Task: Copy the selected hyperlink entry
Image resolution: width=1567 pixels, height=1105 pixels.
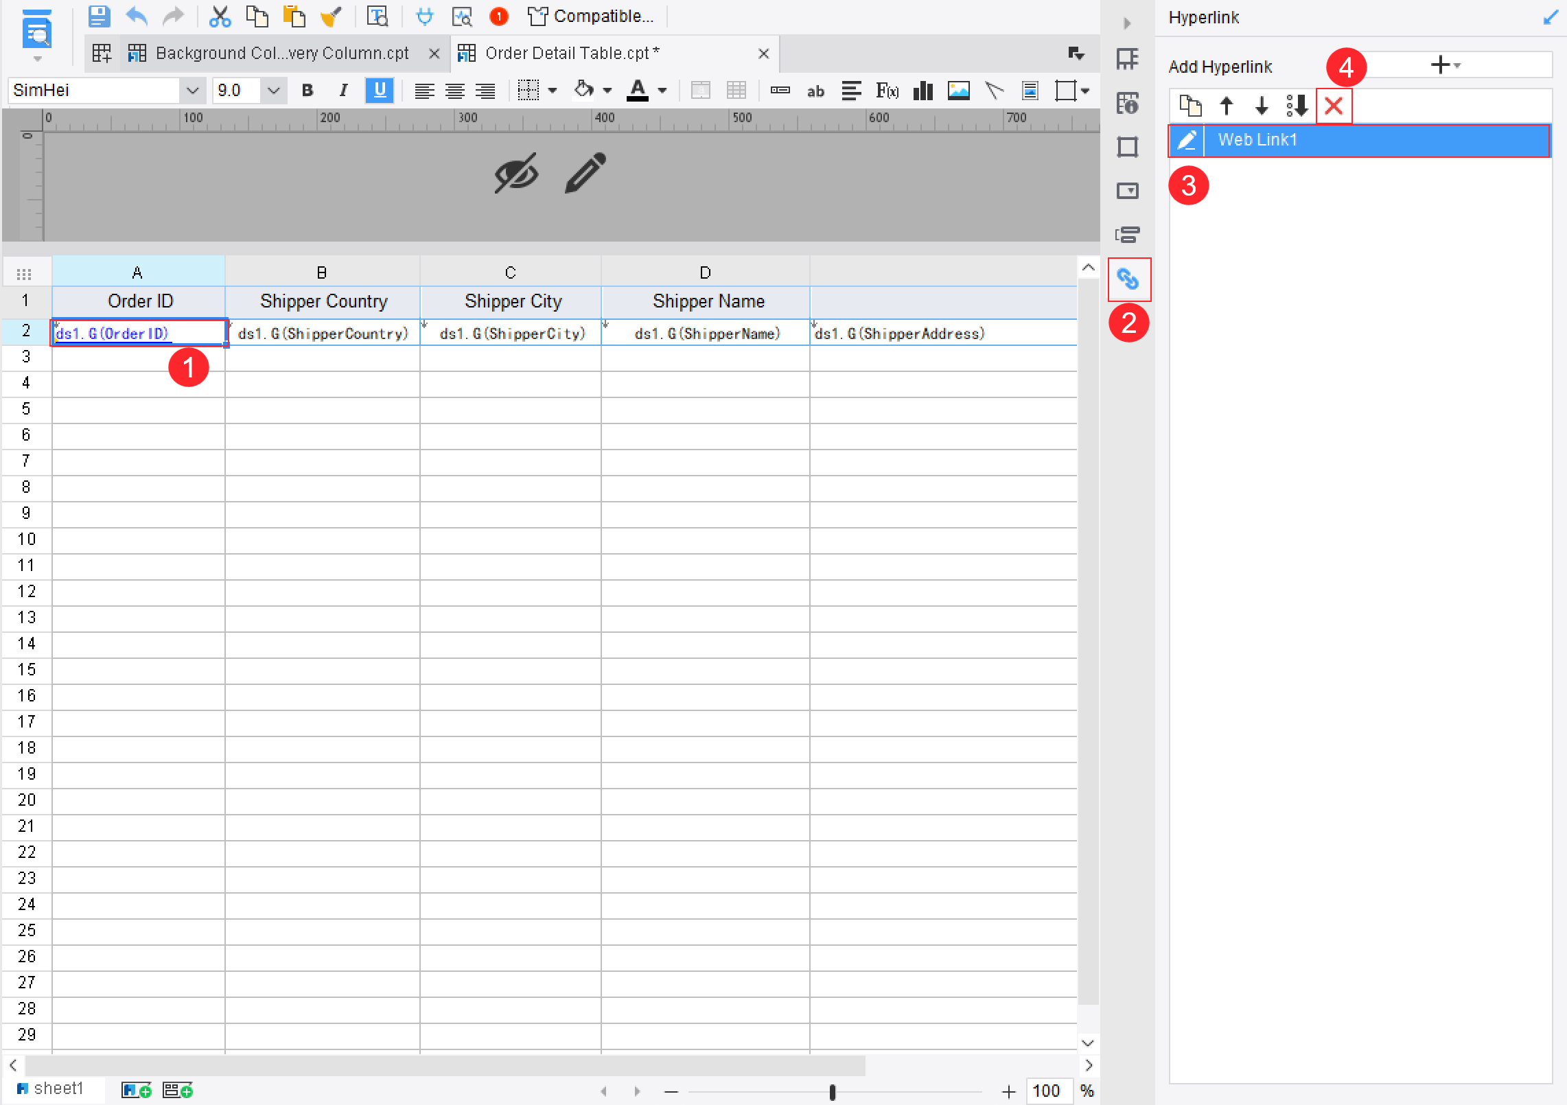Action: pos(1190,106)
